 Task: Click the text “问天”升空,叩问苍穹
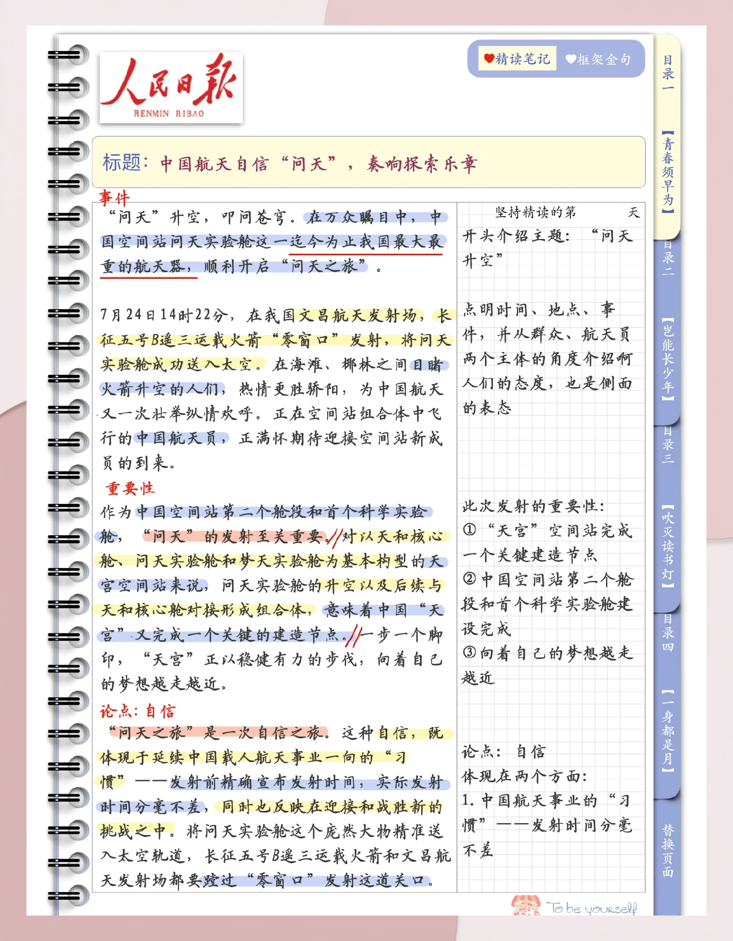197,217
